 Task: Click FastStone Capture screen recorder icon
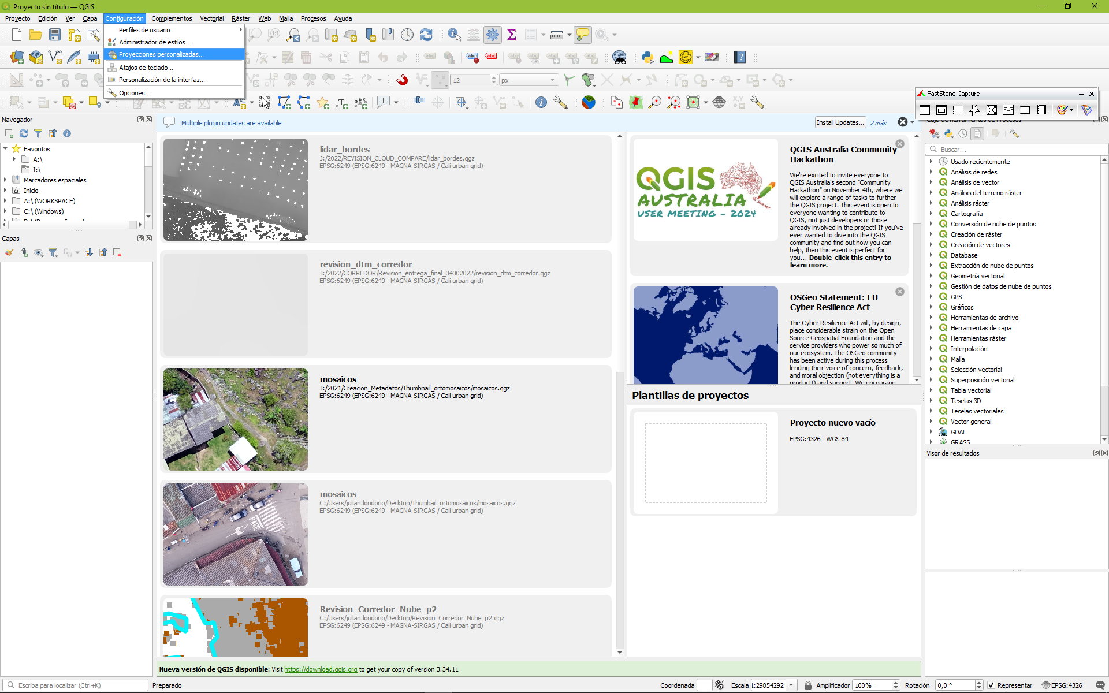click(1042, 110)
